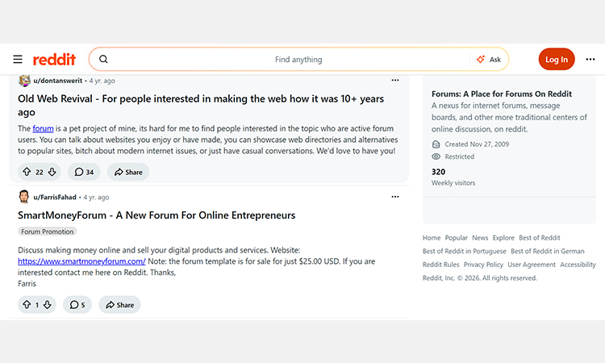Open the SmartMoneyForum post title
The height and width of the screenshot is (363, 605).
(156, 215)
